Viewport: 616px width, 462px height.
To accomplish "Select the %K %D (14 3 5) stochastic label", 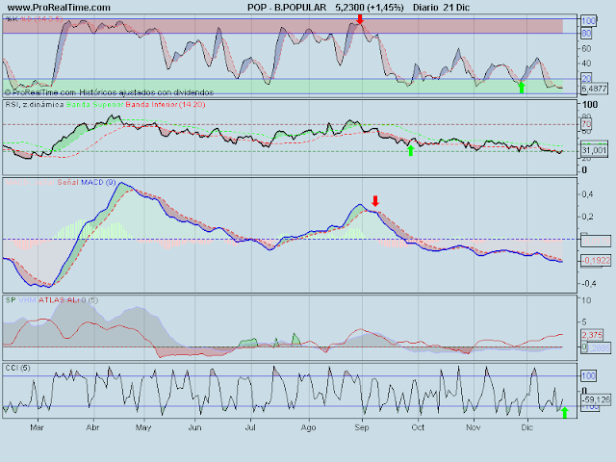I will coord(35,19).
